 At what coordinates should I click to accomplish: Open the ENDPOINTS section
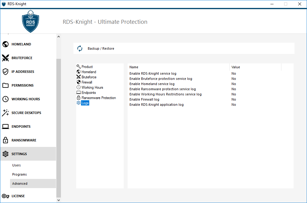28,126
